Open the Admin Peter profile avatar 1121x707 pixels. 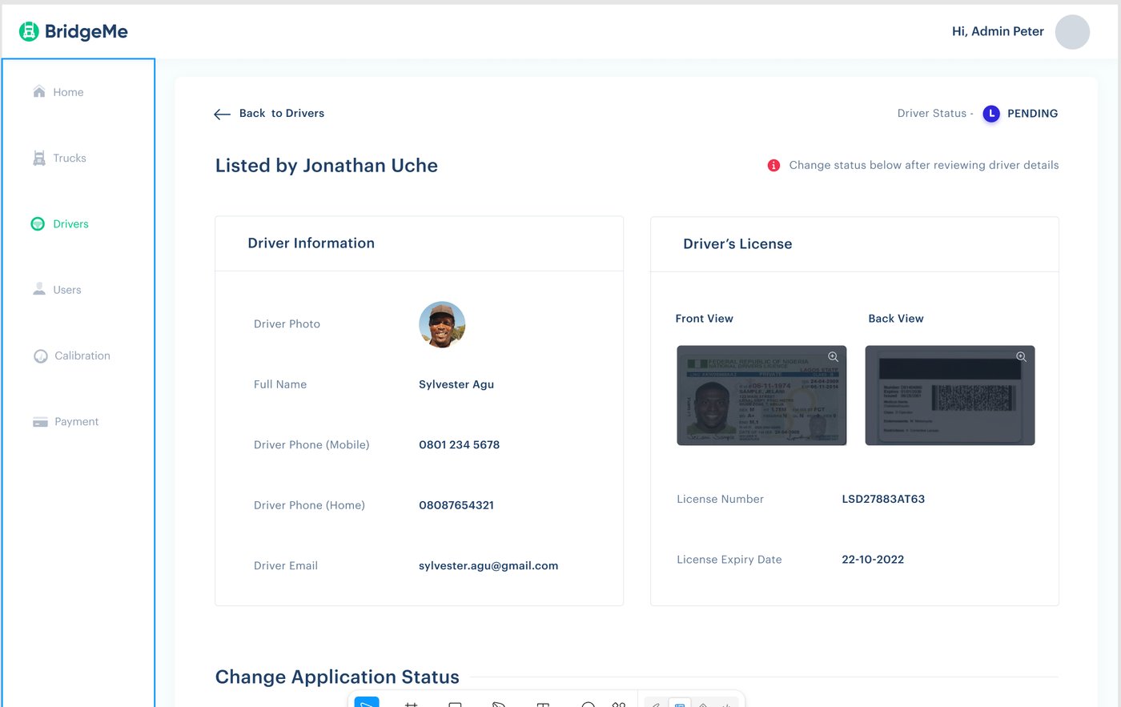pyautogui.click(x=1072, y=32)
